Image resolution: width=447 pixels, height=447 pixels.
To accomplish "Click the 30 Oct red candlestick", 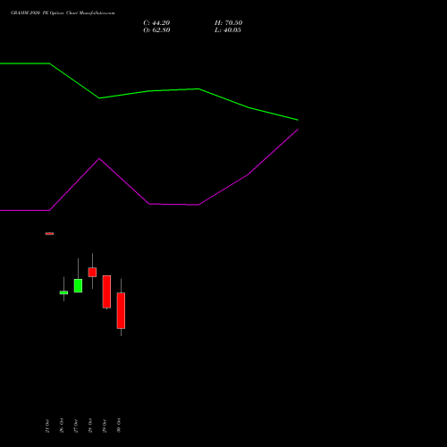I will [x=121, y=310].
